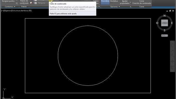Restore down the drawing viewport window
The height and width of the screenshot is (99, 176).
pyautogui.click(x=170, y=11)
